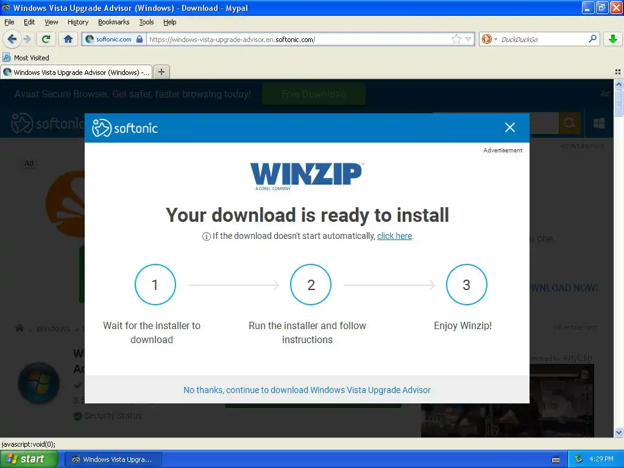Viewport: 624px width, 468px height.
Task: Click in the URL address field
Action: [299, 39]
